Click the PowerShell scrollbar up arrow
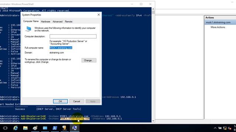Image resolution: width=236 pixels, height=132 pixels. click(x=153, y=9)
